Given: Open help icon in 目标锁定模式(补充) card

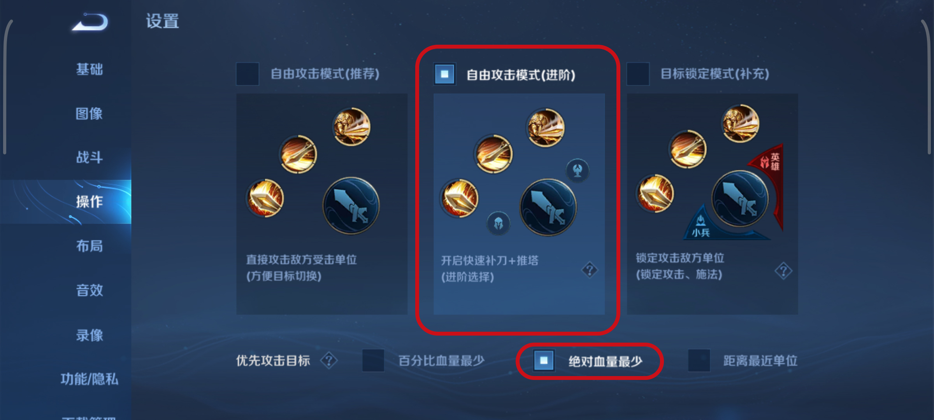Looking at the screenshot, I should [783, 271].
